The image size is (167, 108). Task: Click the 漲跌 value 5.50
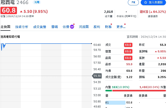[x=161, y=58]
